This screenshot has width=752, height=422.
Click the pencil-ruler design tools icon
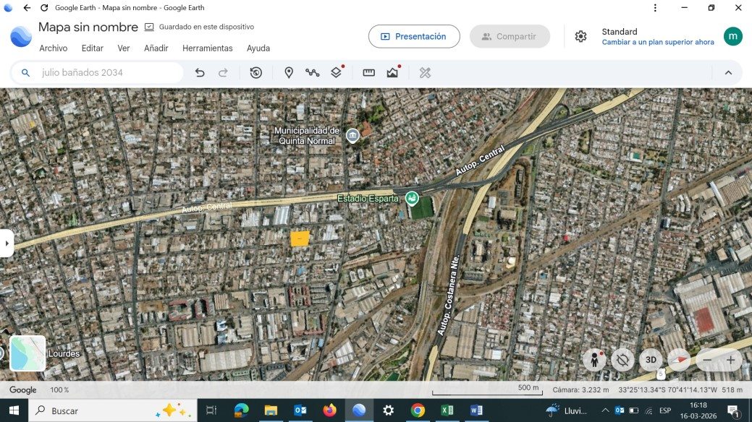click(425, 73)
